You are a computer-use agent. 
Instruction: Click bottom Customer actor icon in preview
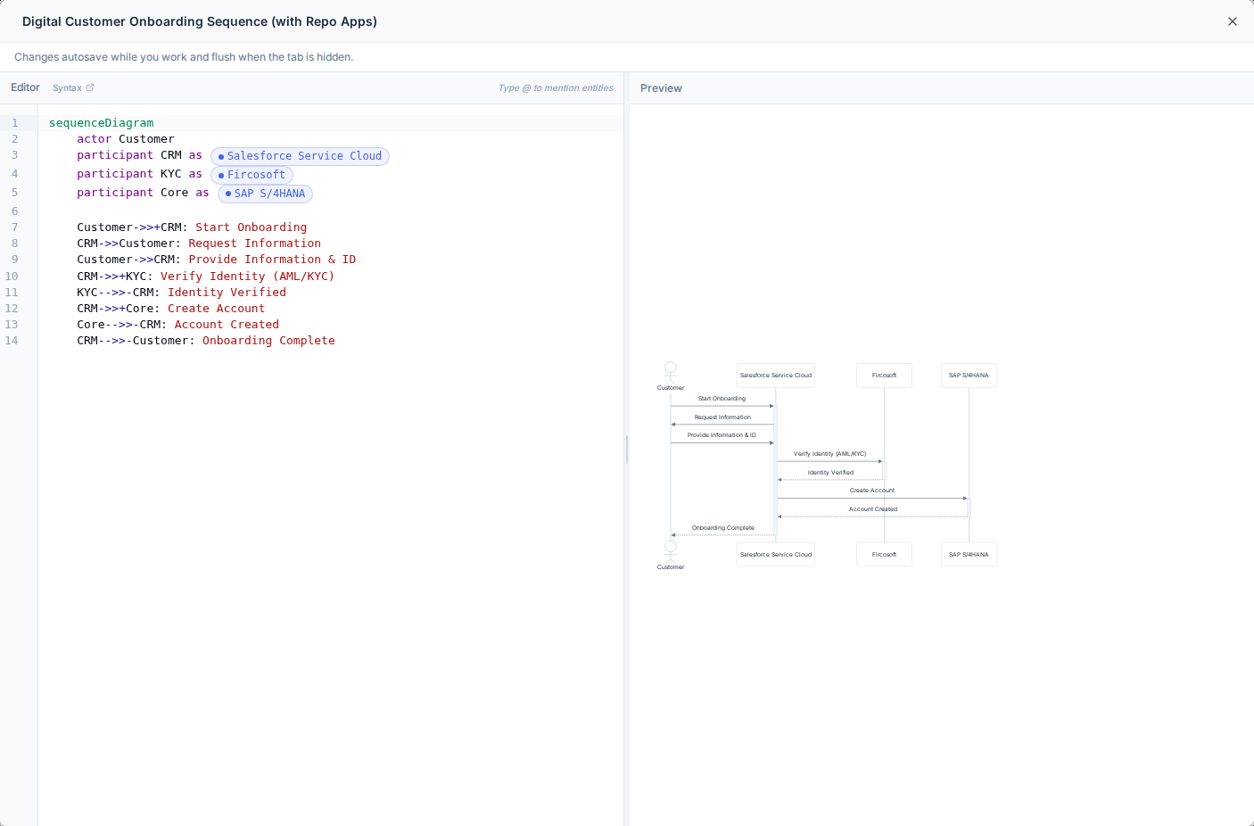click(671, 550)
